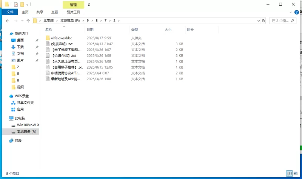Open the customize quick access toolbar dropdown
Screen dimensions: 302x179
point(27,5)
